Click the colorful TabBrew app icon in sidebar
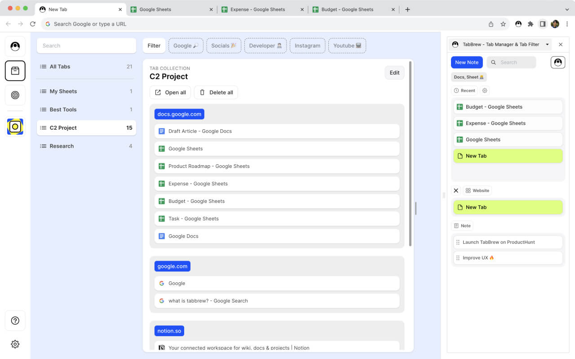The width and height of the screenshot is (575, 359). pos(15,127)
